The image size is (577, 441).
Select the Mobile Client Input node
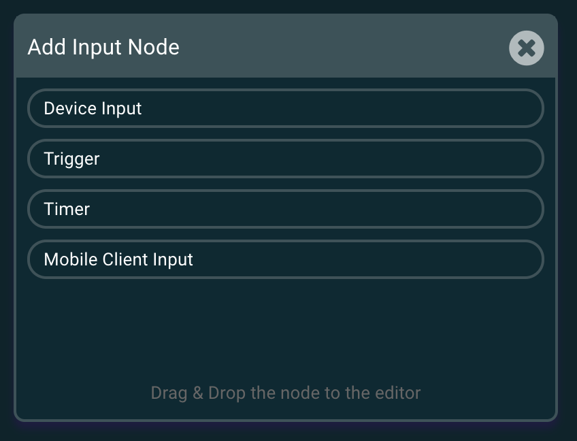point(286,259)
